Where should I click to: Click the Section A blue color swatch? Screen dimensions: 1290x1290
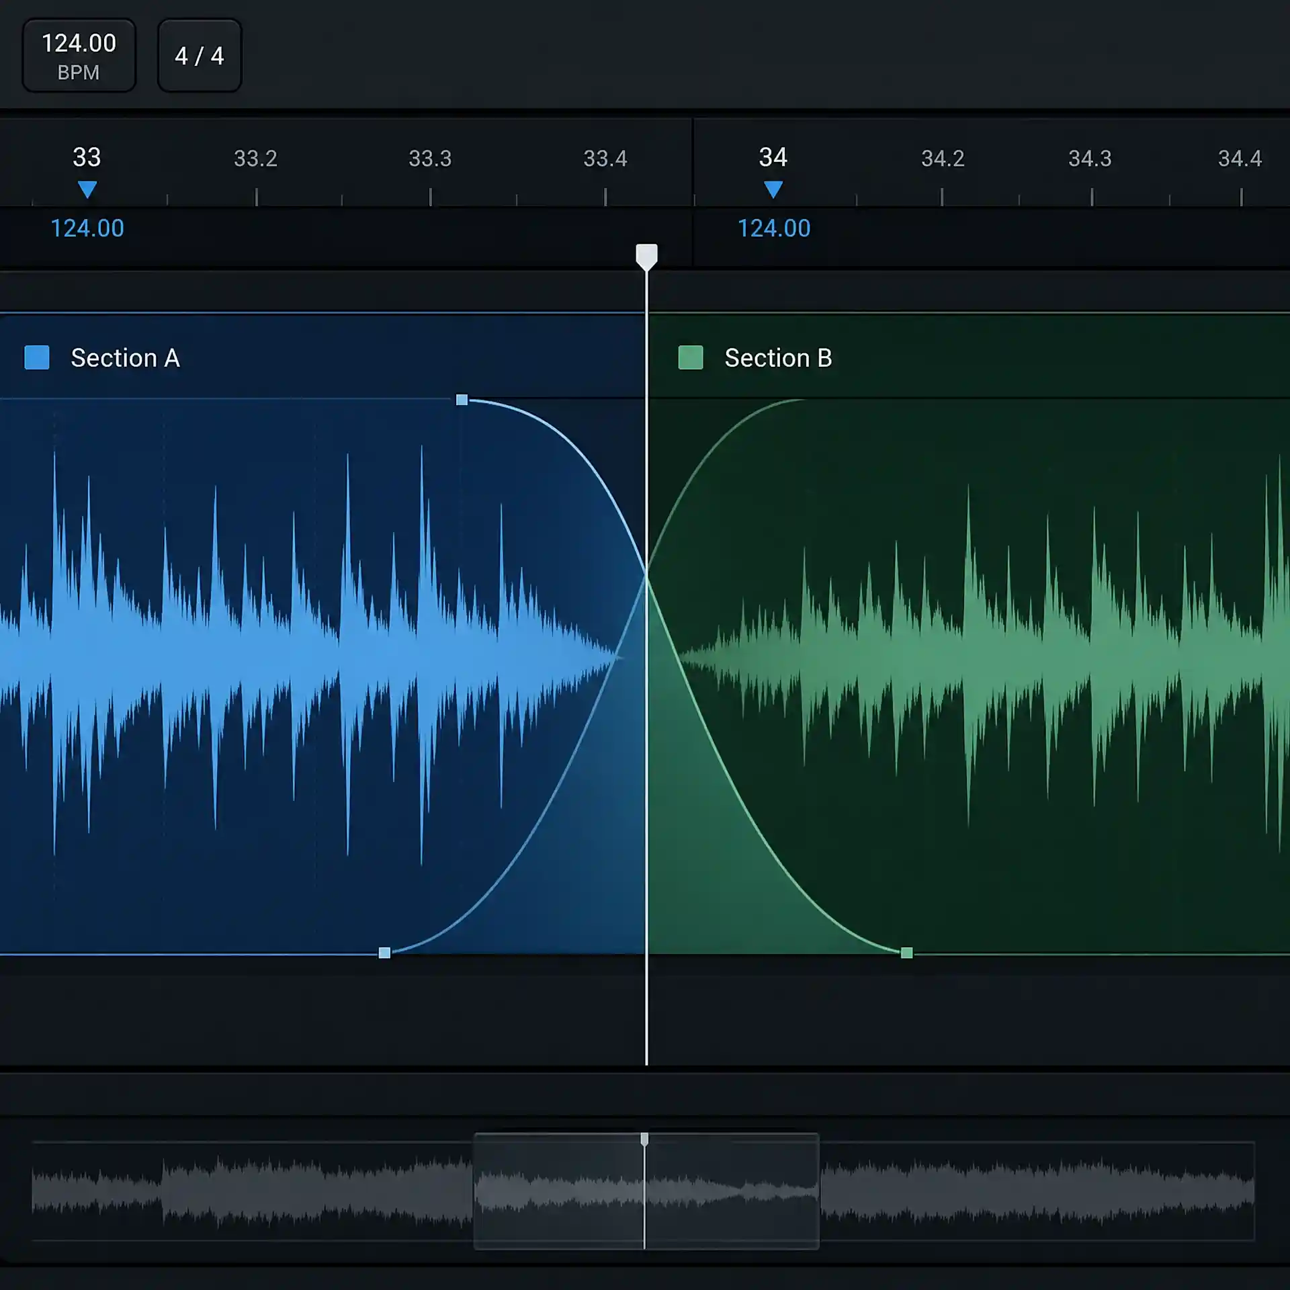tap(37, 357)
